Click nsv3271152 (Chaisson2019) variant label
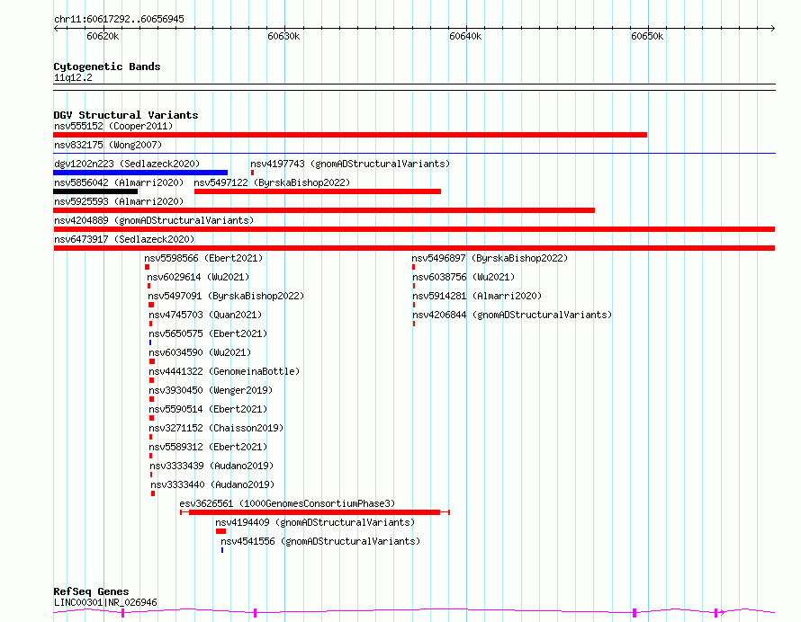801x622 pixels. [216, 428]
